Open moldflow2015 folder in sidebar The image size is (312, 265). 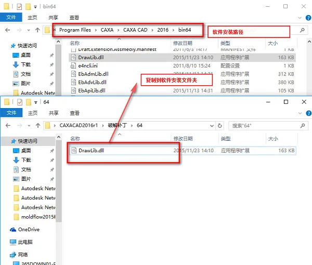click(35, 217)
